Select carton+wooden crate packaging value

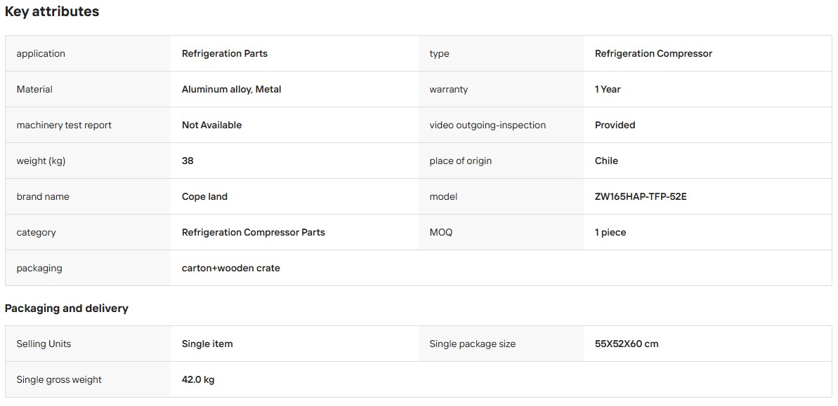point(231,268)
